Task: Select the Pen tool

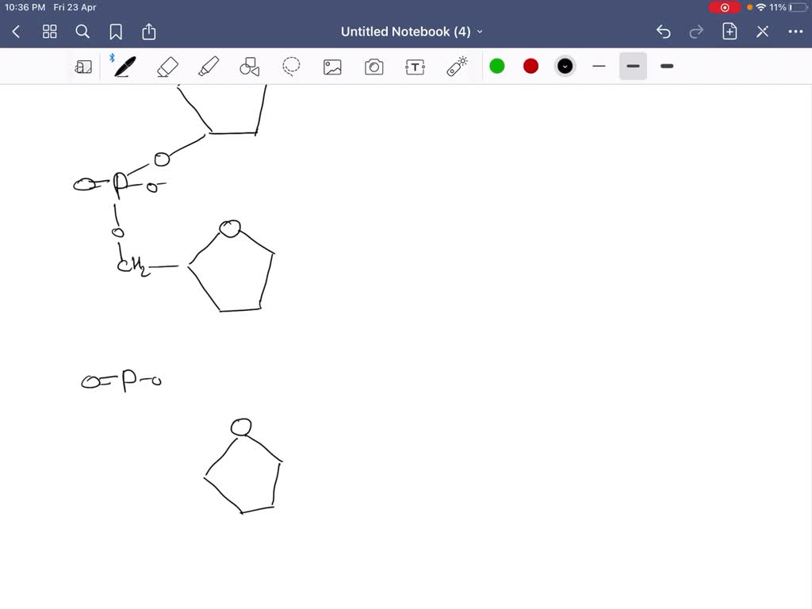Action: point(124,67)
